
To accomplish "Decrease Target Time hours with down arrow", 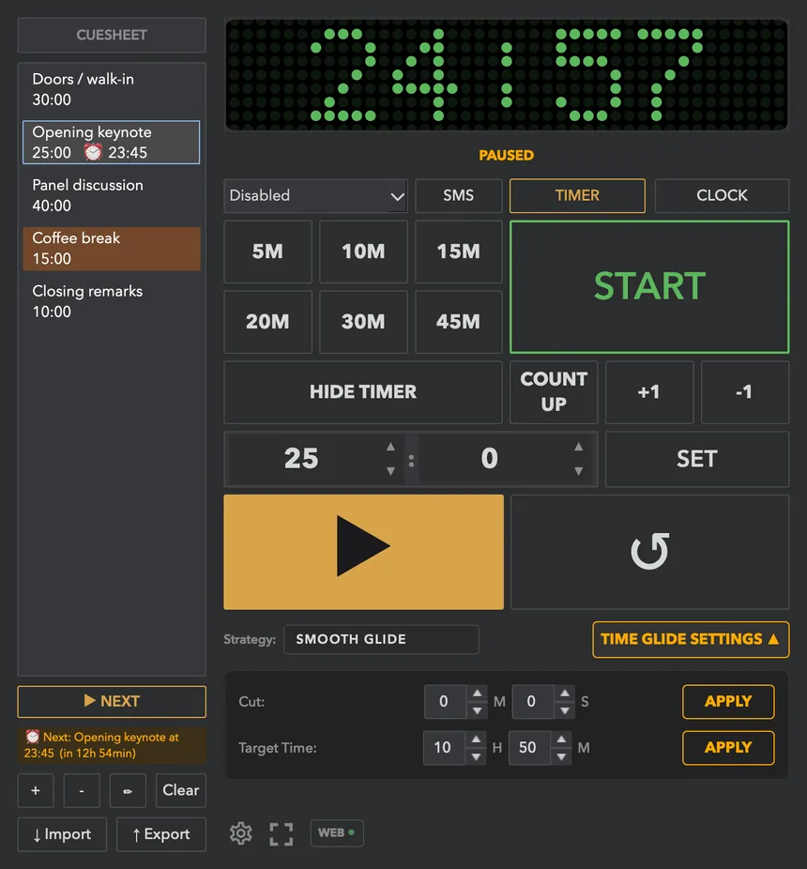I will click(x=476, y=756).
